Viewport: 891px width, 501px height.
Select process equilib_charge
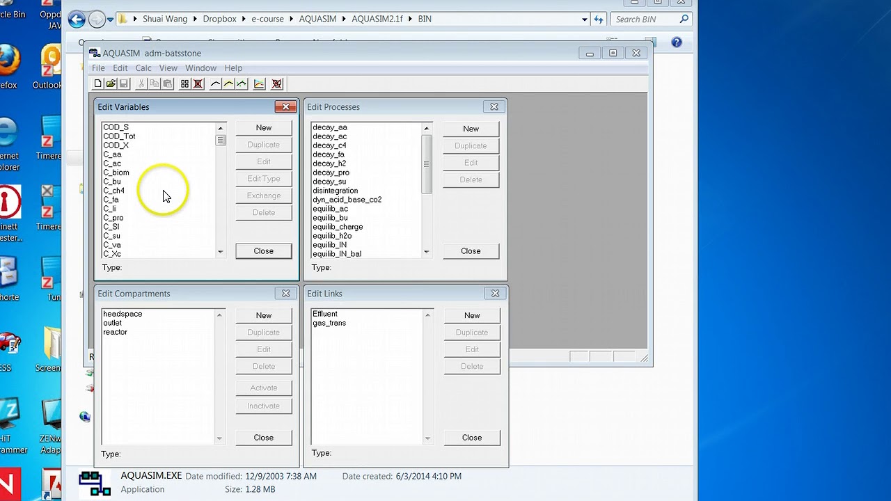(338, 227)
